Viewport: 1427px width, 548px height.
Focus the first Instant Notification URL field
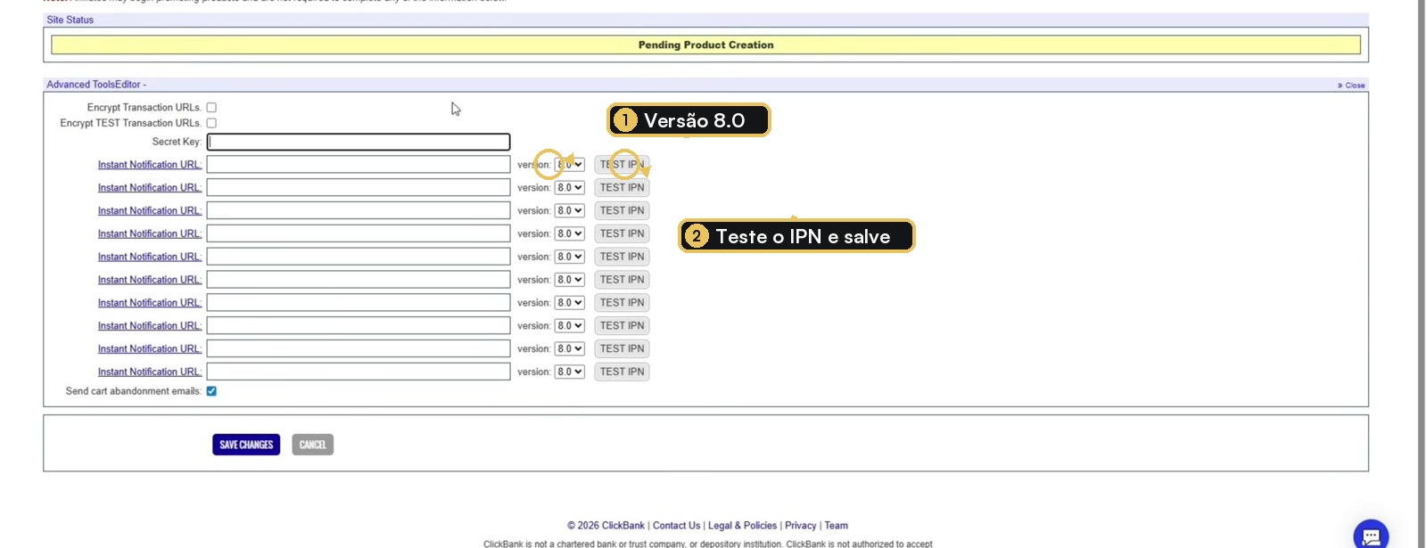[x=359, y=165]
